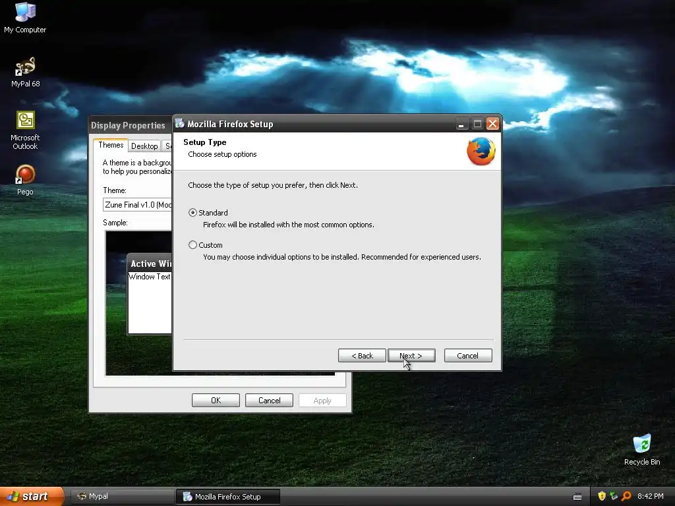Click Cancel in Display Properties

[x=269, y=400]
